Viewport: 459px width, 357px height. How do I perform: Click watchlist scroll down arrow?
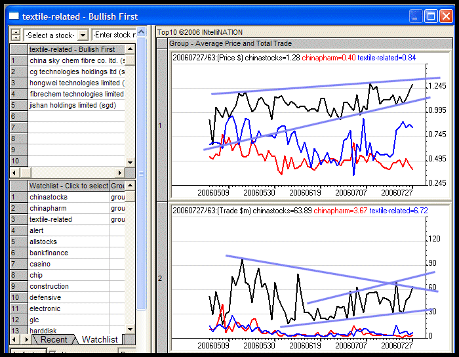click(x=130, y=329)
